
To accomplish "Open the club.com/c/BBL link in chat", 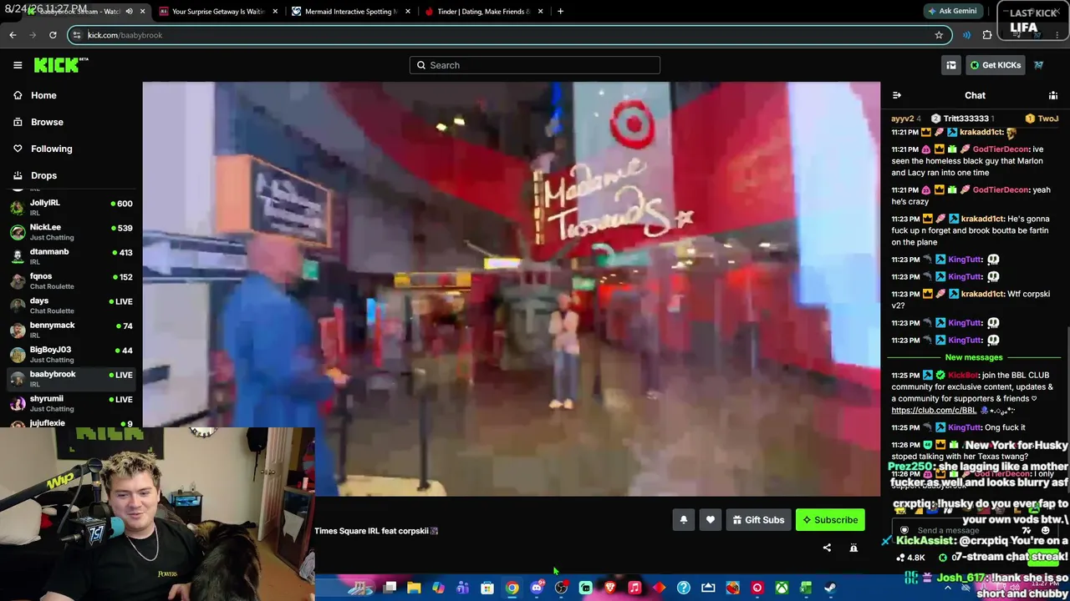I will pos(934,410).
